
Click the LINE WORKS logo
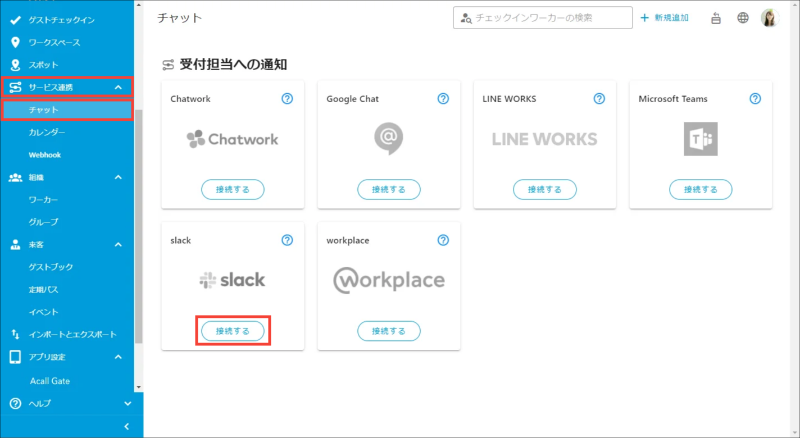click(544, 139)
